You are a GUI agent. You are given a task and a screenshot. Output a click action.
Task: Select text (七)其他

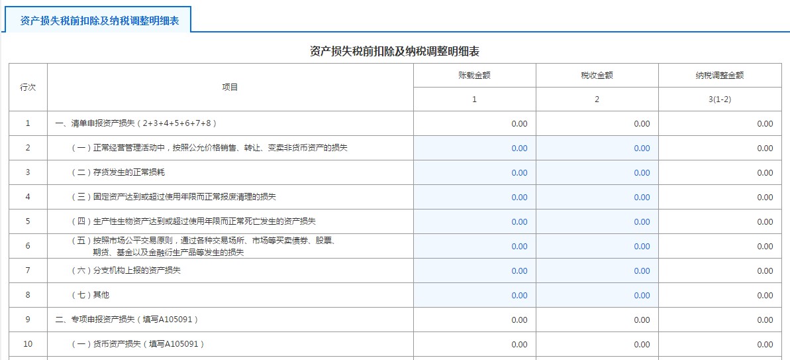(x=89, y=296)
